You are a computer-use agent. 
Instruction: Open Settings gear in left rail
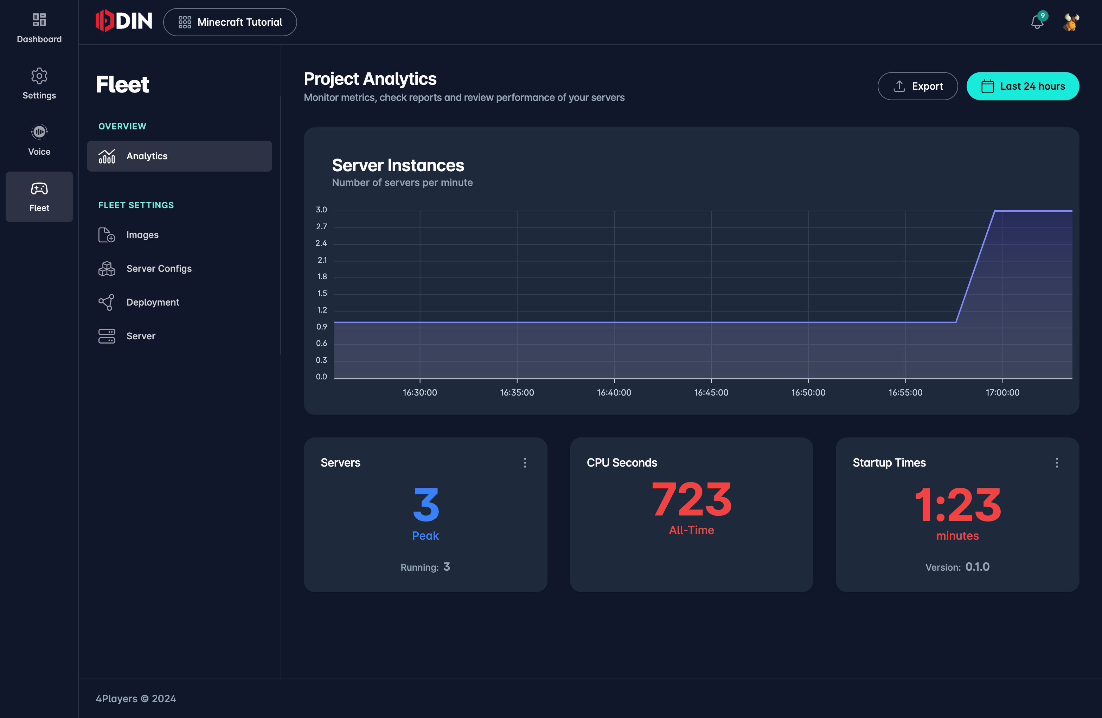pyautogui.click(x=39, y=76)
